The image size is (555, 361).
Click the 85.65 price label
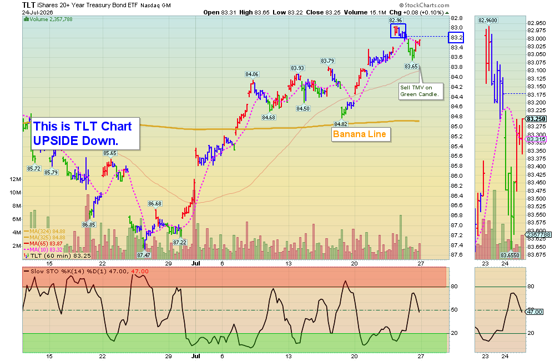coord(110,153)
